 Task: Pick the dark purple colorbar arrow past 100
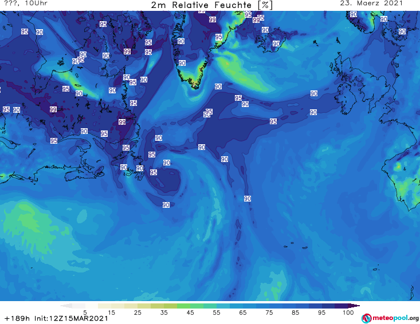[x=354, y=306]
